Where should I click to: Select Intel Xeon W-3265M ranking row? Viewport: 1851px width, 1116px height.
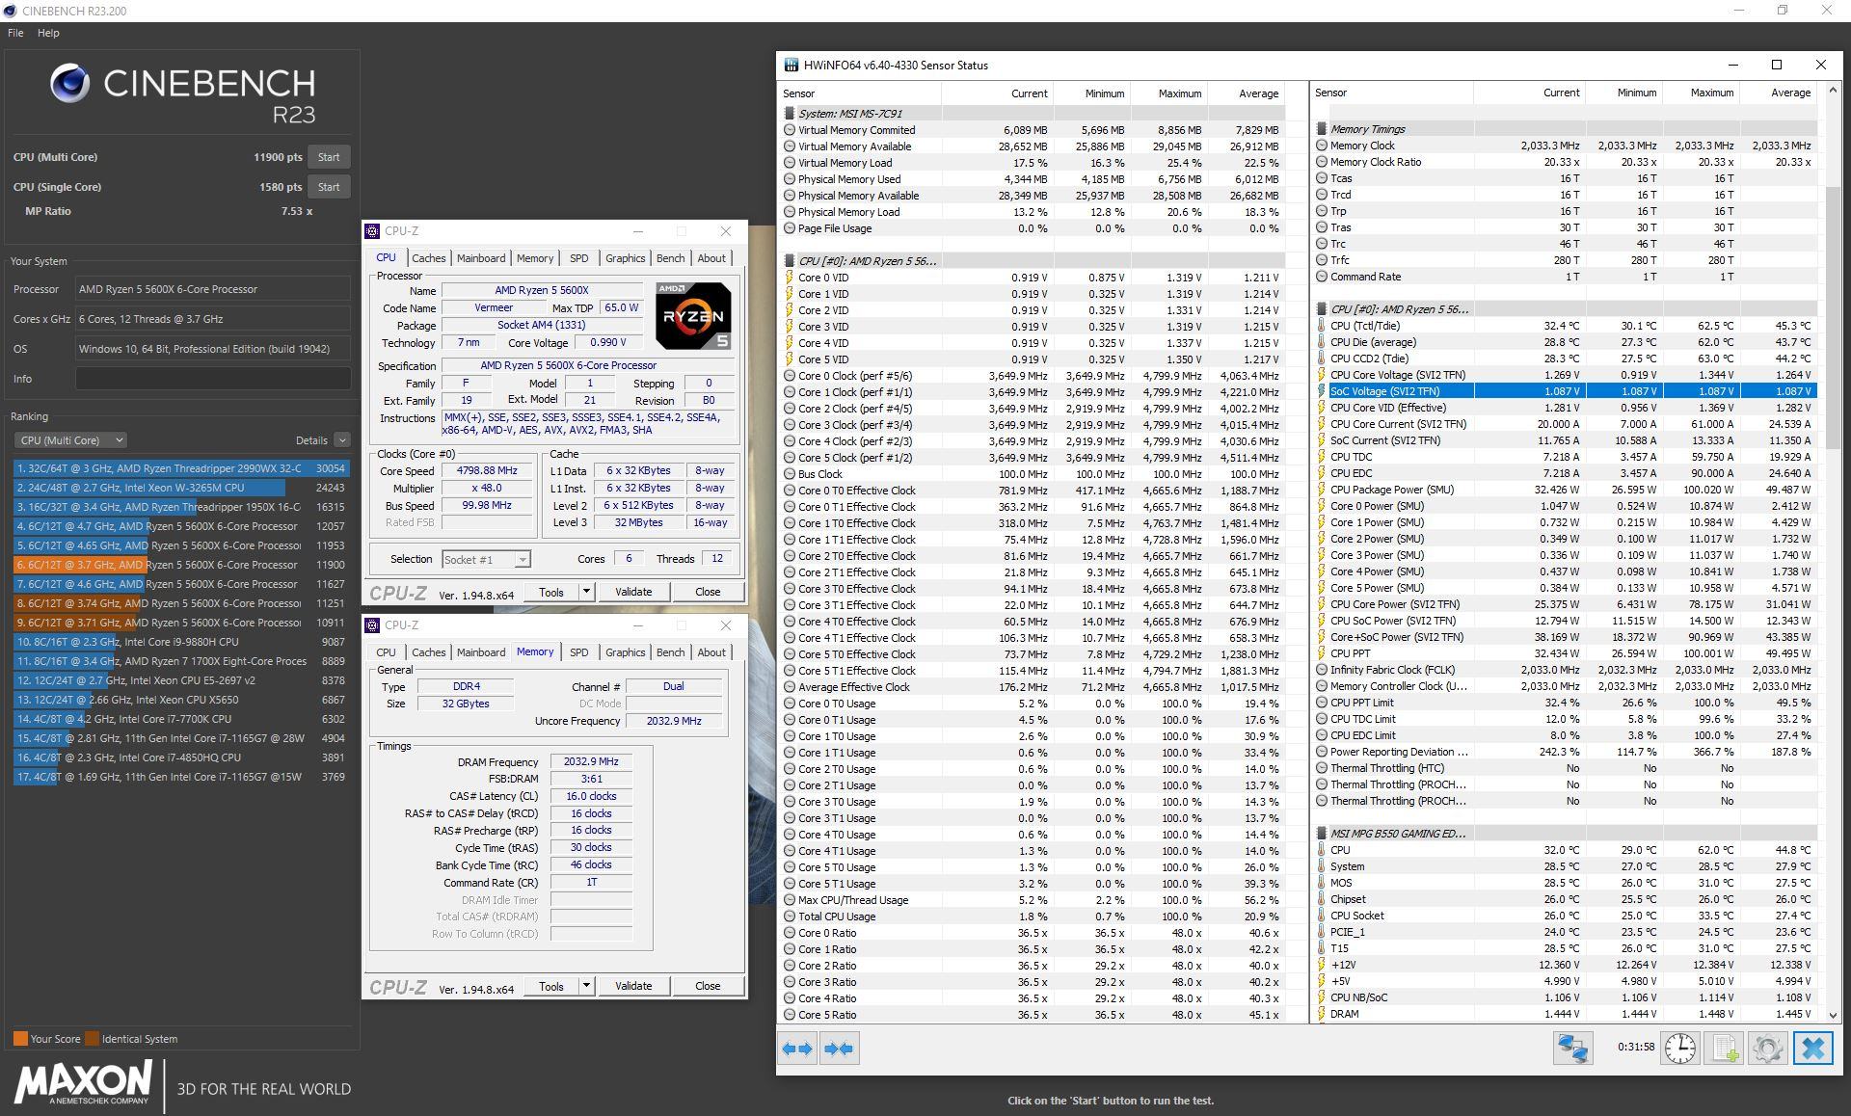point(180,488)
